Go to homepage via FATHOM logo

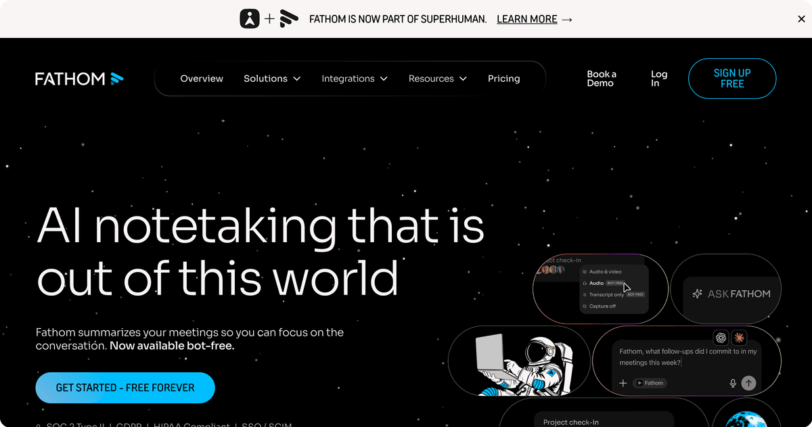click(79, 78)
